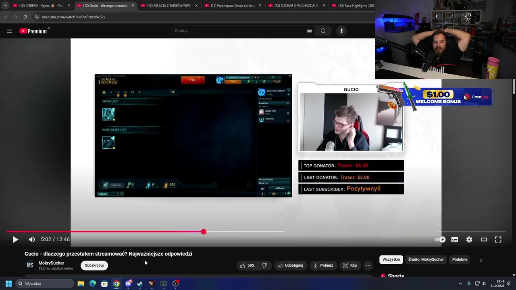Click the video title text
The image size is (516, 290).
108,254
